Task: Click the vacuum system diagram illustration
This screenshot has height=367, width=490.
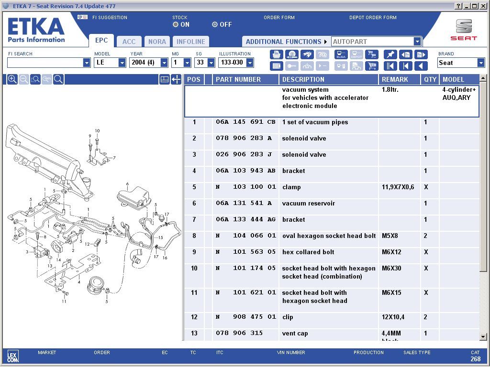Action: 92,214
